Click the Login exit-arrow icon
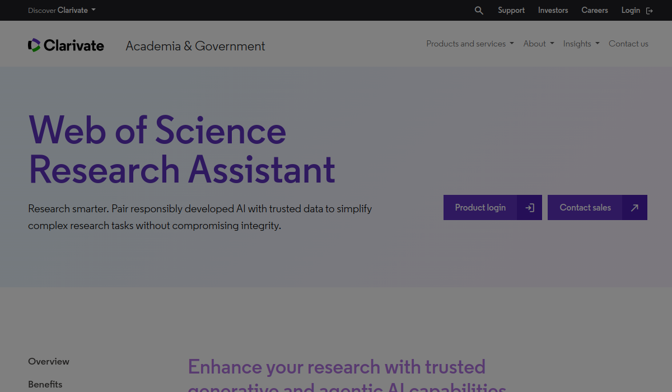The height and width of the screenshot is (392, 672). click(x=650, y=11)
